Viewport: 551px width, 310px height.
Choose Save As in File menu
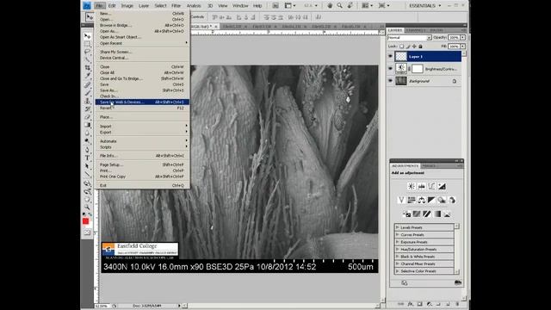142,90
